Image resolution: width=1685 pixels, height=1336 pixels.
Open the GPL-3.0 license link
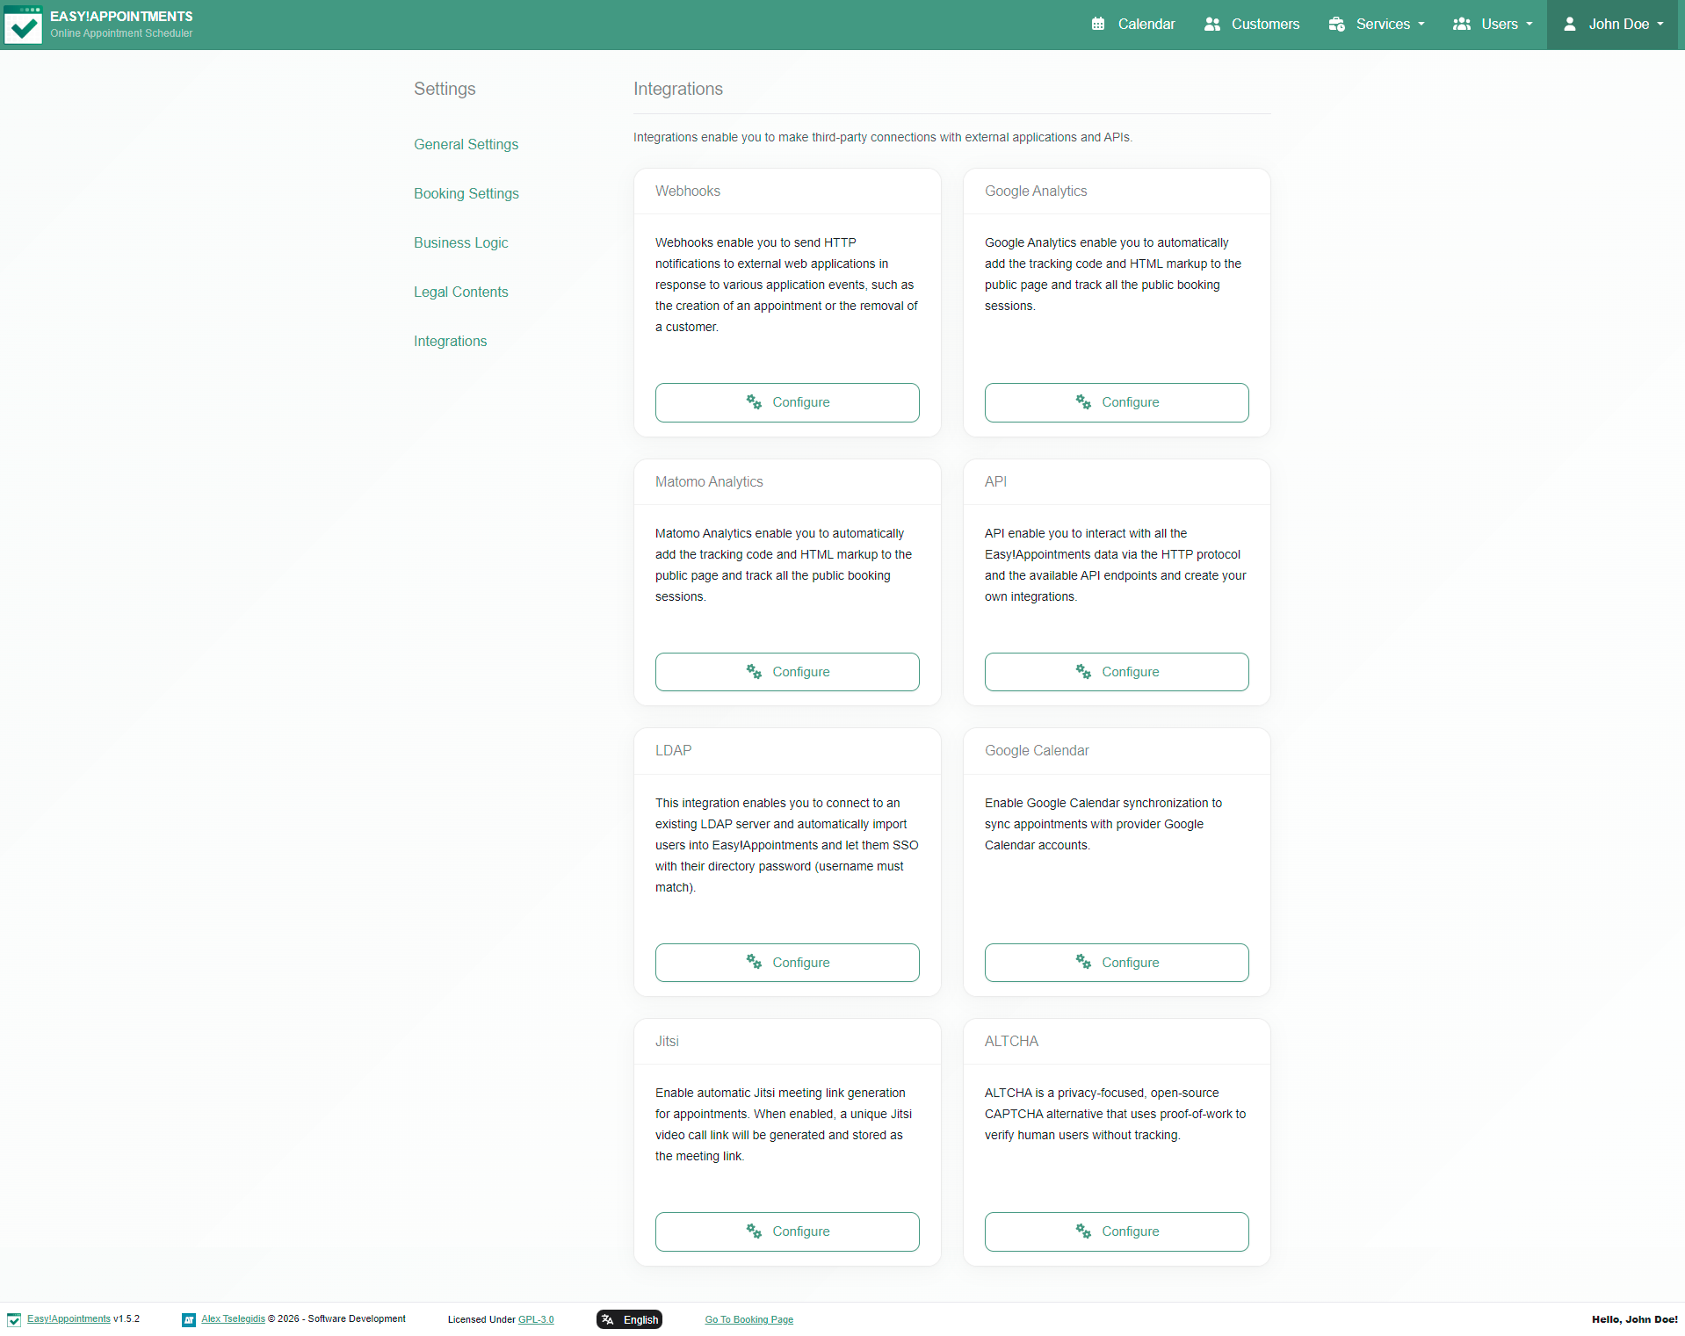pyautogui.click(x=536, y=1318)
